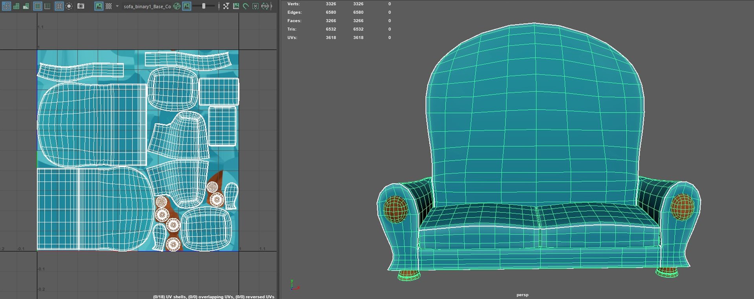Viewport: 754px width, 299px height.
Task: Toggle checkered tile pattern icon
Action: [x=108, y=6]
